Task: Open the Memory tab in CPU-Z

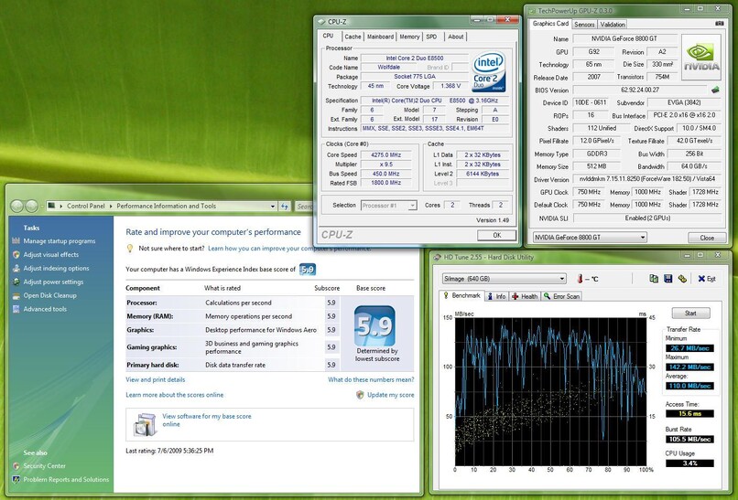Action: pyautogui.click(x=409, y=37)
